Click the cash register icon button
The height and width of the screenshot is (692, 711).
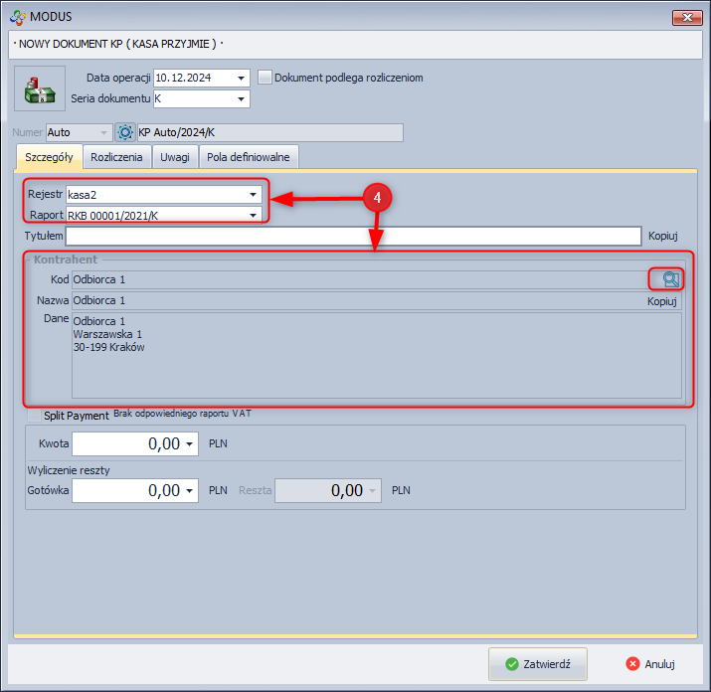pos(40,87)
